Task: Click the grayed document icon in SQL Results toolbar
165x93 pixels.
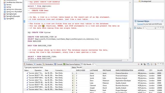Action: pos(152,64)
